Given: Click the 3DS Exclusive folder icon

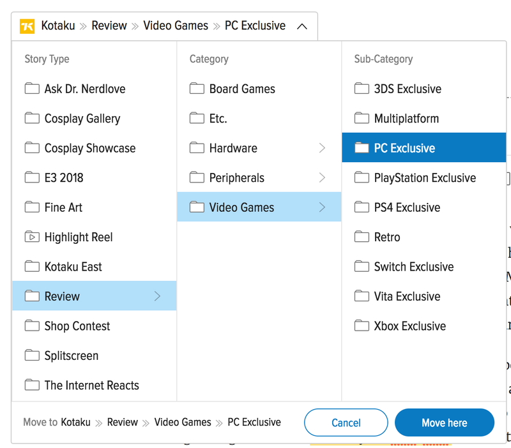Looking at the screenshot, I should pos(362,89).
